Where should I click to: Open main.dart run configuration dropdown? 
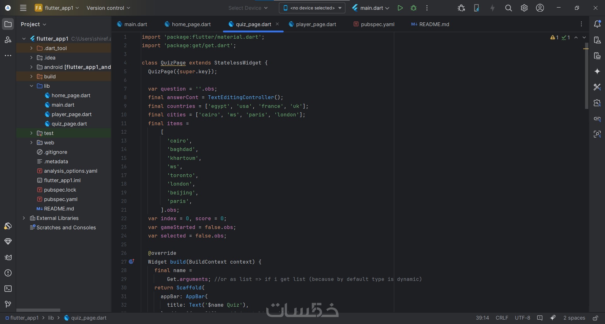pos(371,8)
